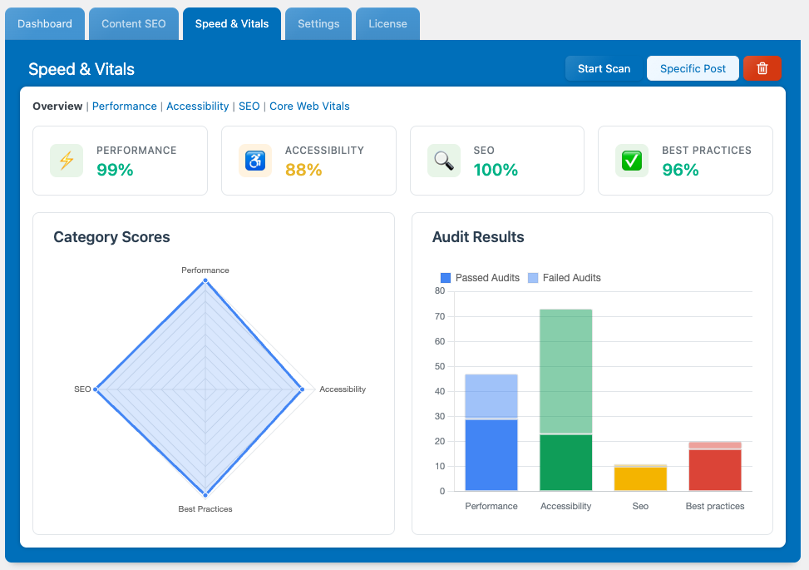Open the Settings tab

(318, 23)
